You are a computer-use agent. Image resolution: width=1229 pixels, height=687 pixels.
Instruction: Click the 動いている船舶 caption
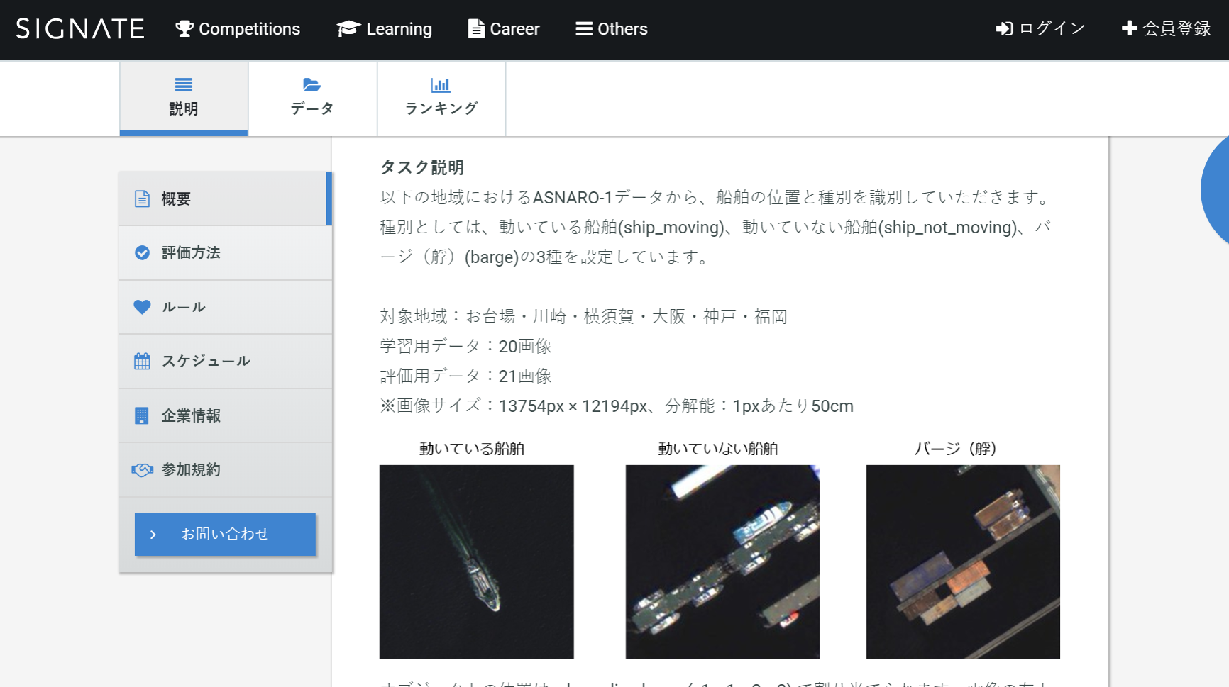tap(472, 449)
